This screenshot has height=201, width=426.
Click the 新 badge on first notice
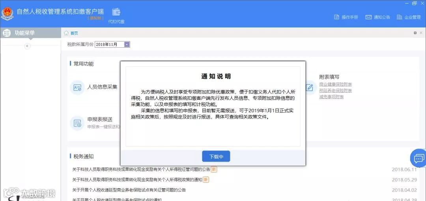(214, 169)
